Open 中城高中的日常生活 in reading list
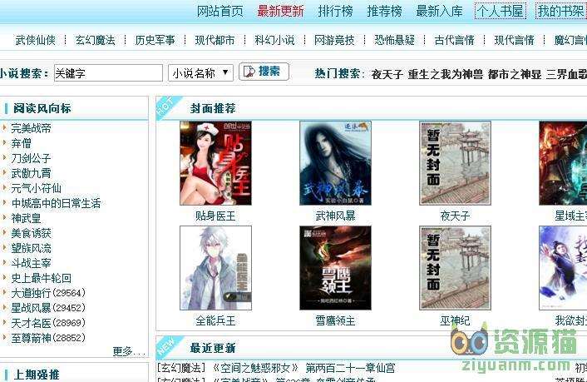587x382 pixels. [56, 203]
